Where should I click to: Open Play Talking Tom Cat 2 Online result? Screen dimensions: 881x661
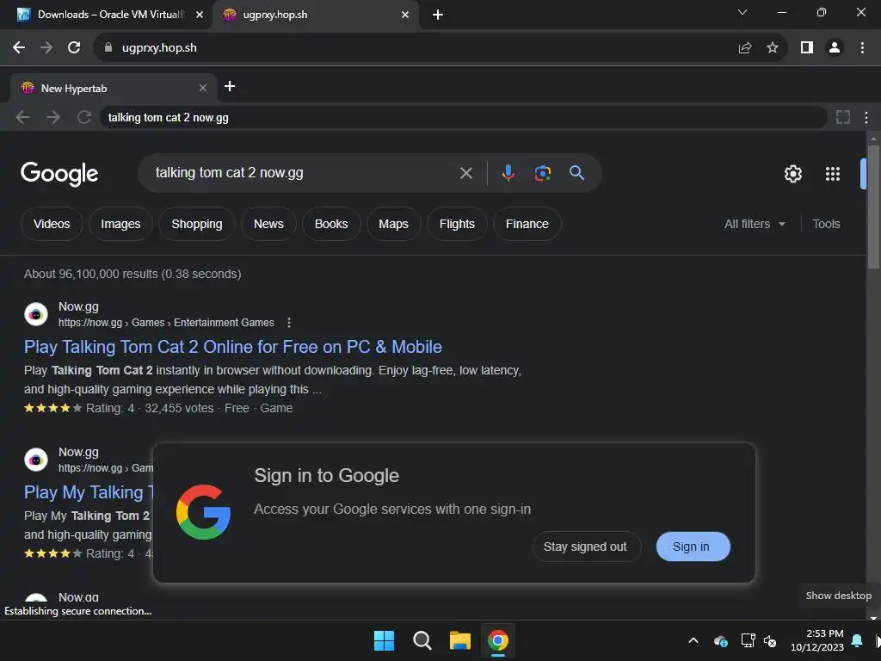pyautogui.click(x=232, y=347)
